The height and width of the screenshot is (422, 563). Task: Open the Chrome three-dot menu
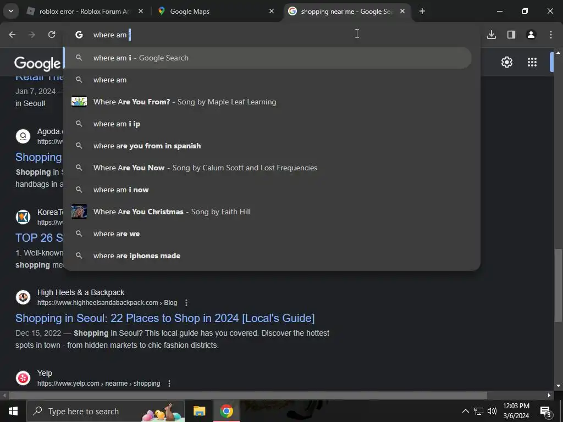click(551, 35)
